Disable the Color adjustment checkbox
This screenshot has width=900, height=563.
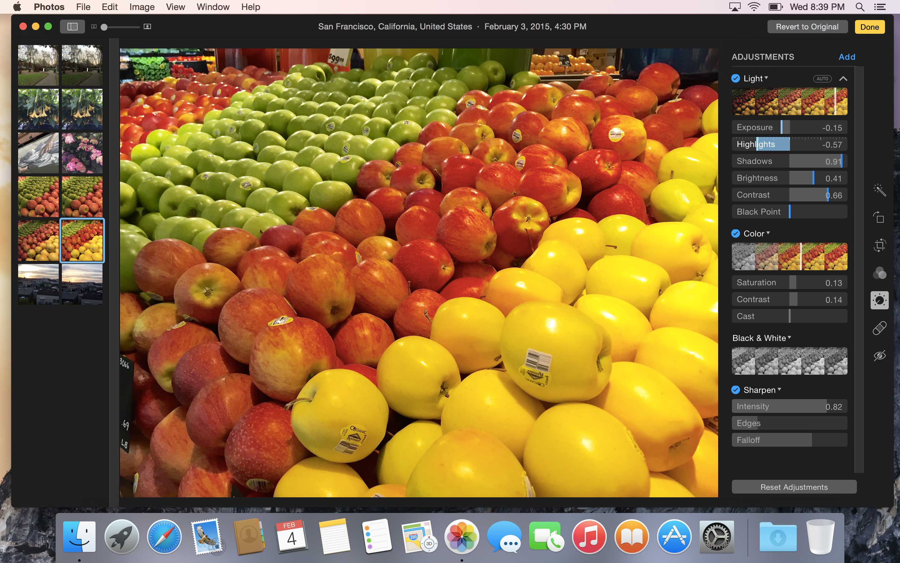(x=736, y=233)
